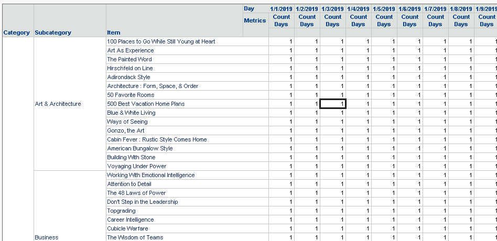Click 1/8/2019 value for Ways of Seeing
The width and height of the screenshot is (497, 241).
[x=461, y=122]
